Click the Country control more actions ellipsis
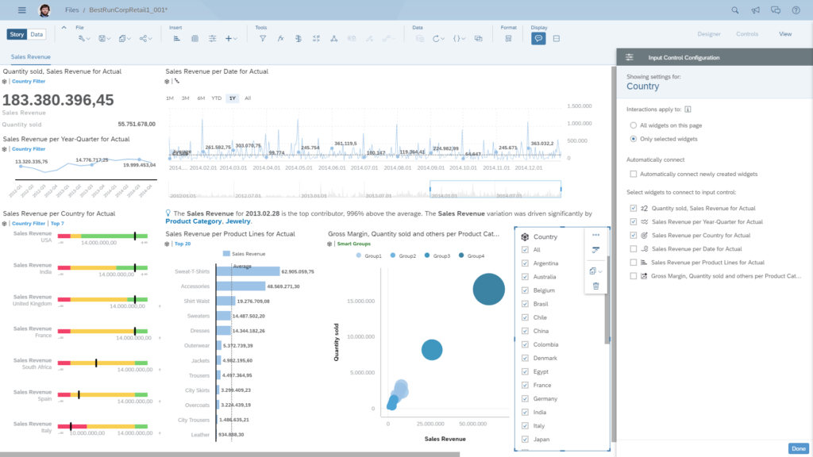Image resolution: width=813 pixels, height=457 pixels. tap(595, 235)
